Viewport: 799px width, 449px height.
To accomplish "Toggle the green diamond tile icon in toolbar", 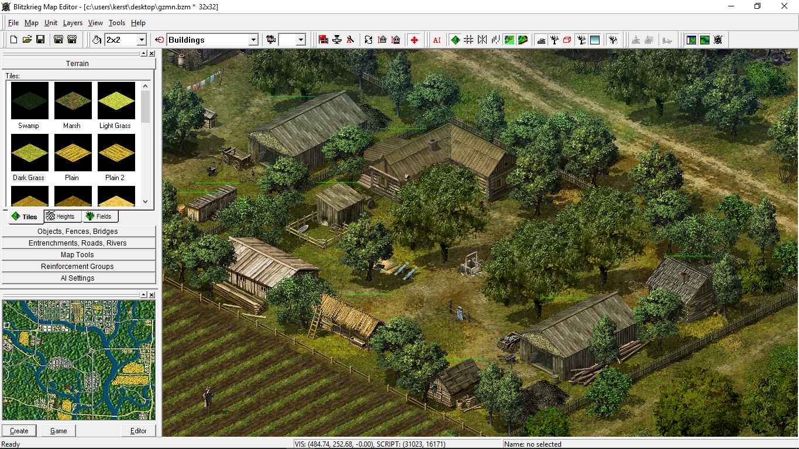I will point(455,40).
